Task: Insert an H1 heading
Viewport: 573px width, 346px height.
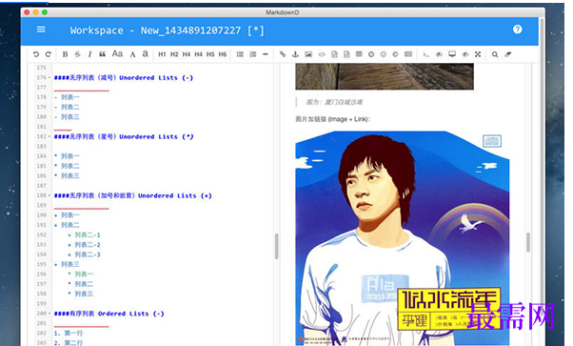Action: point(162,54)
